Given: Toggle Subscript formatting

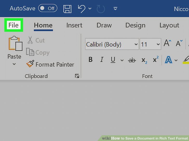Looking at the screenshot, I should click(x=144, y=60).
